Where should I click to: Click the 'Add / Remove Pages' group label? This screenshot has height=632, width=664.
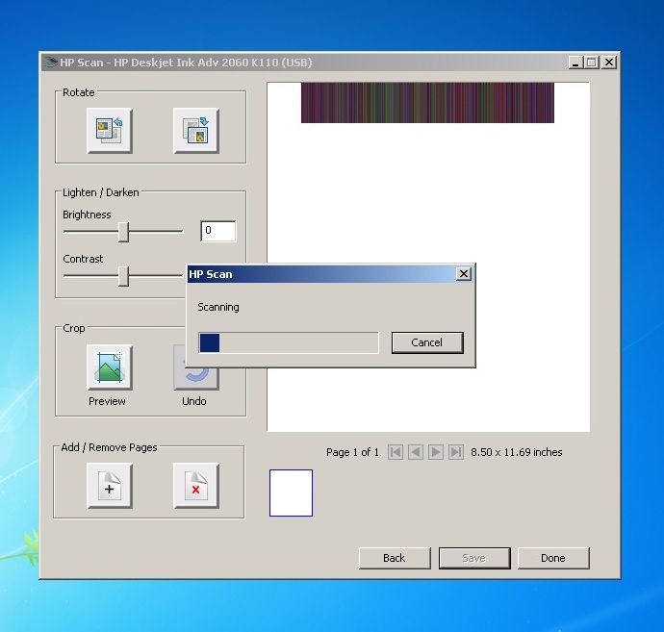(x=109, y=447)
